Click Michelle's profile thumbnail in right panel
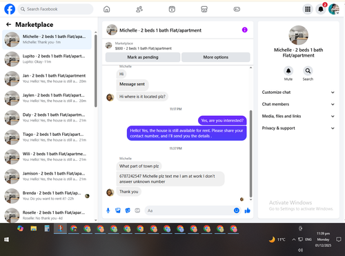The height and width of the screenshot is (256, 345). 298,35
